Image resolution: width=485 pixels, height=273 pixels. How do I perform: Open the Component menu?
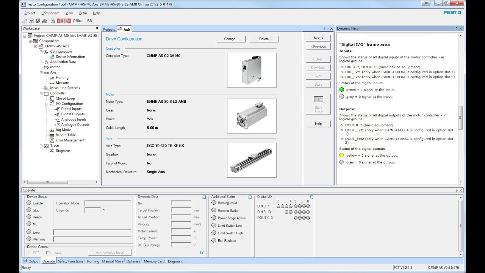51,13
